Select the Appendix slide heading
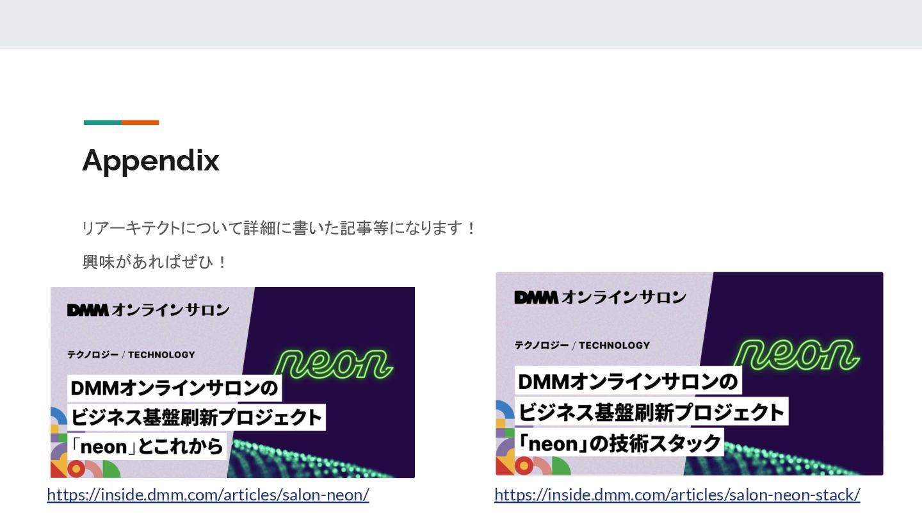Image resolution: width=922 pixels, height=519 pixels. click(151, 160)
